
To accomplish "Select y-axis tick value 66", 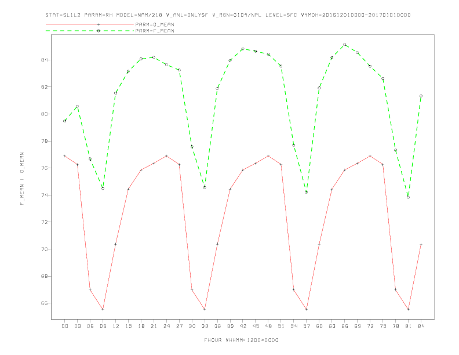I will pyautogui.click(x=44, y=303).
